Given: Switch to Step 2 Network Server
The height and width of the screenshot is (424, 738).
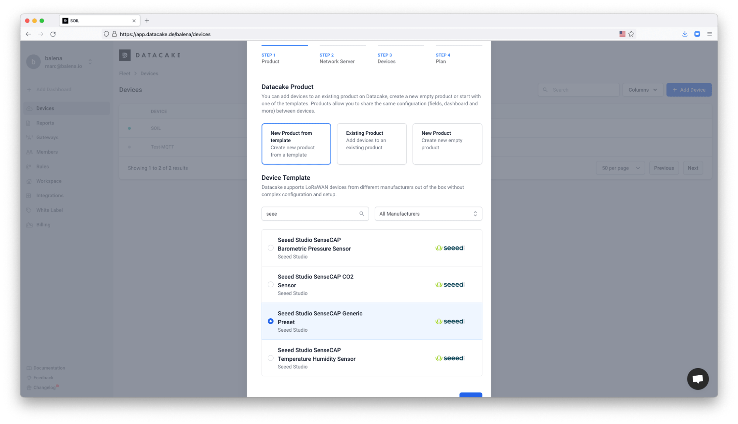Looking at the screenshot, I should point(336,58).
